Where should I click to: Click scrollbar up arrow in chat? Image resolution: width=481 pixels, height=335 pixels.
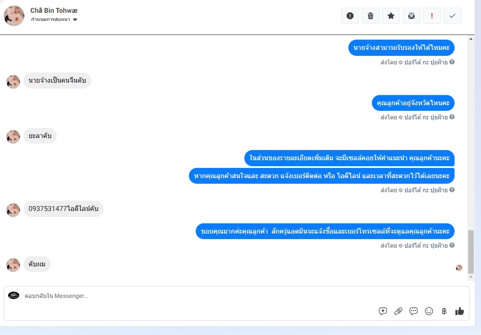(x=471, y=39)
